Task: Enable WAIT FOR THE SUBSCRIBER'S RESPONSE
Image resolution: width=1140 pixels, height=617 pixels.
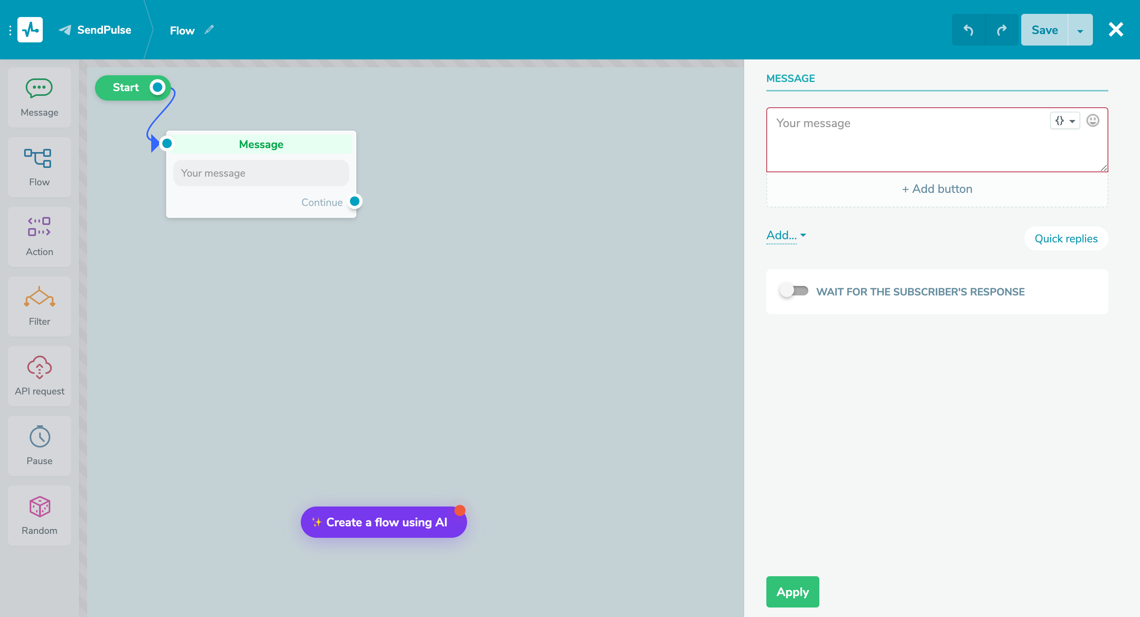Action: point(794,291)
